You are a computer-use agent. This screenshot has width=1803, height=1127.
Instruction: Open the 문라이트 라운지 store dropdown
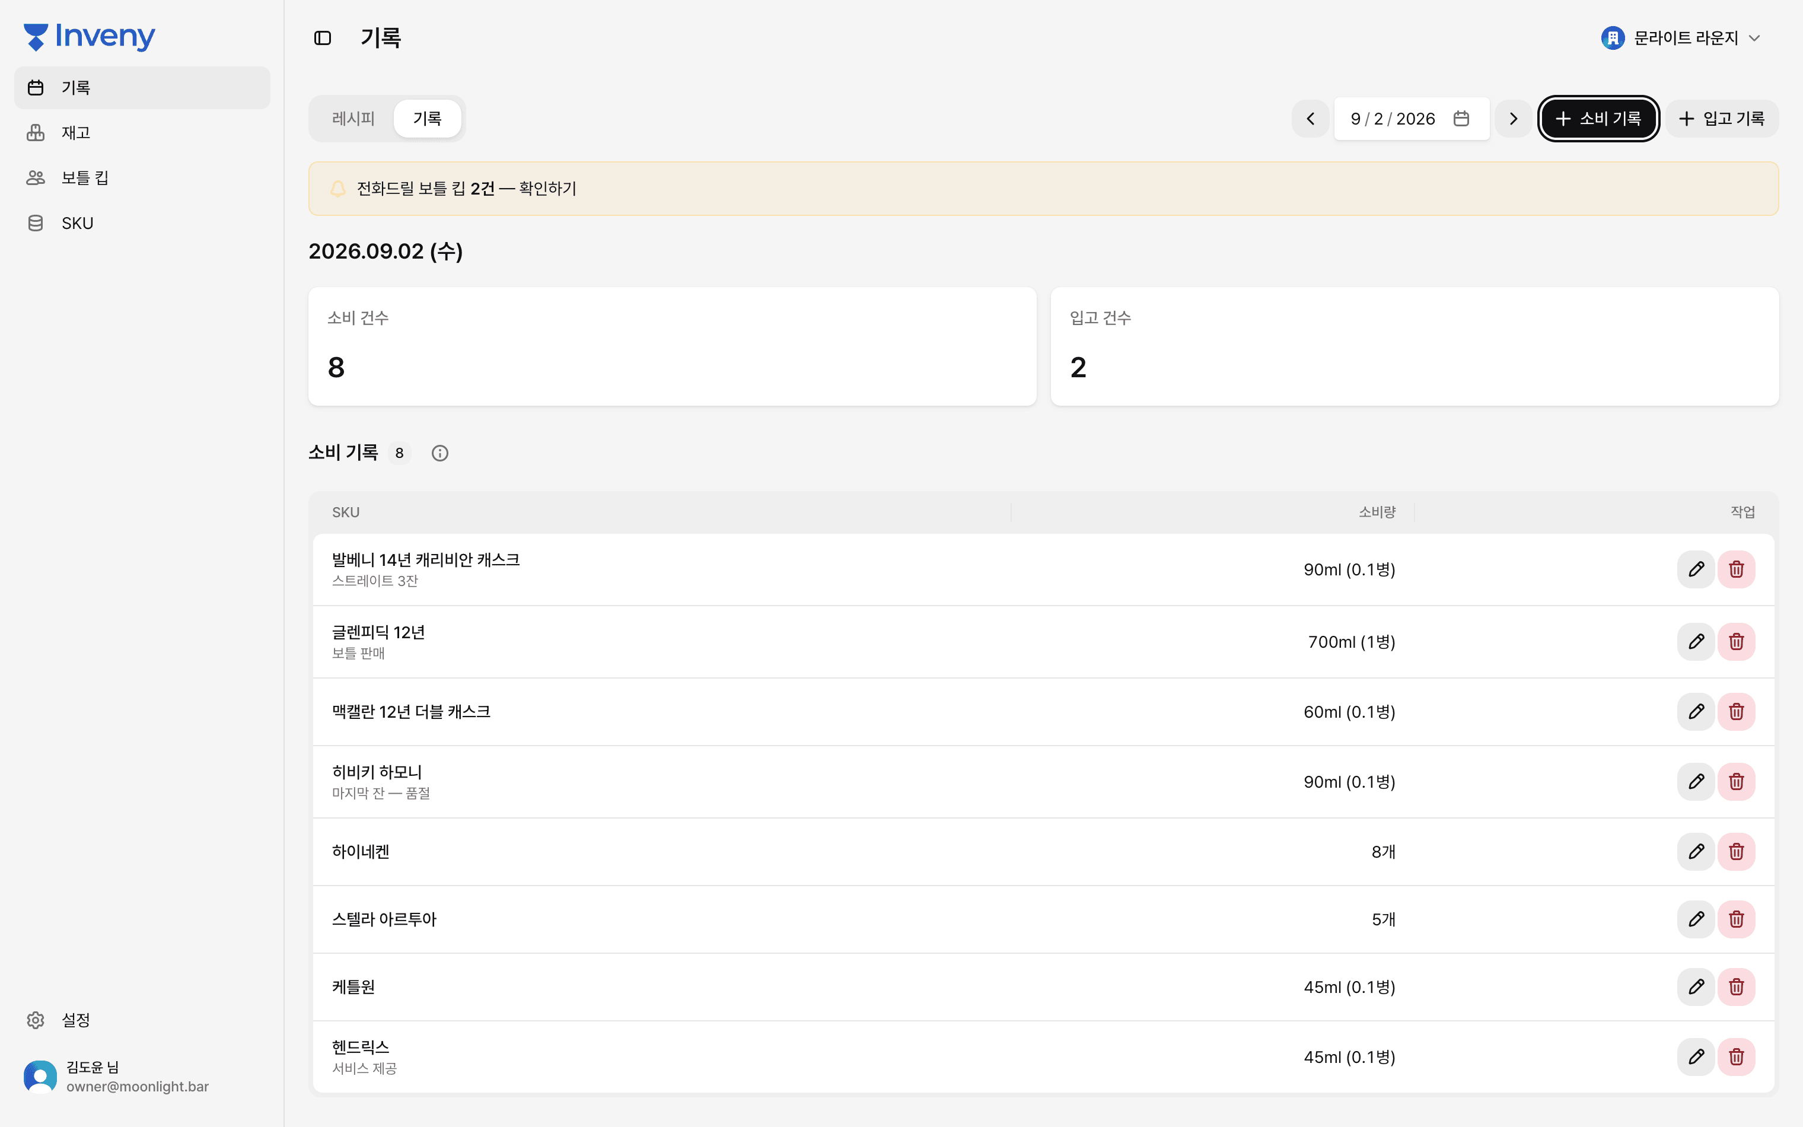[x=1681, y=38]
